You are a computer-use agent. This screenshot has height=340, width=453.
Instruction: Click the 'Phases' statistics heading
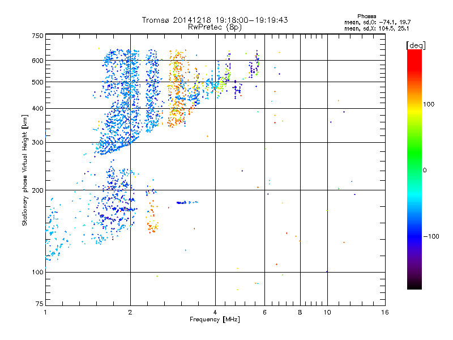(366, 16)
